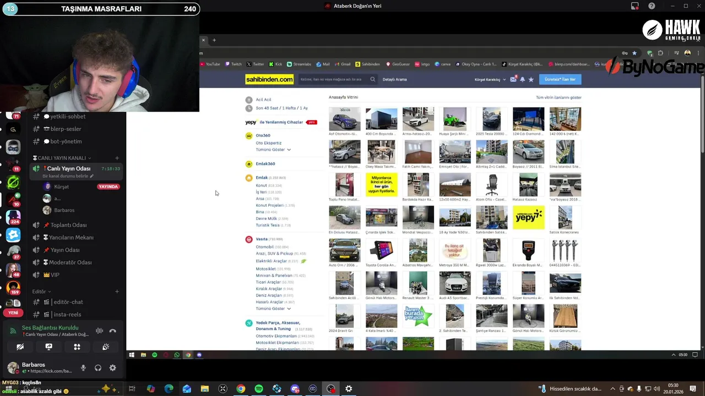The image size is (705, 396).
Task: Collapse the Editör category
Action: [x=41, y=291]
